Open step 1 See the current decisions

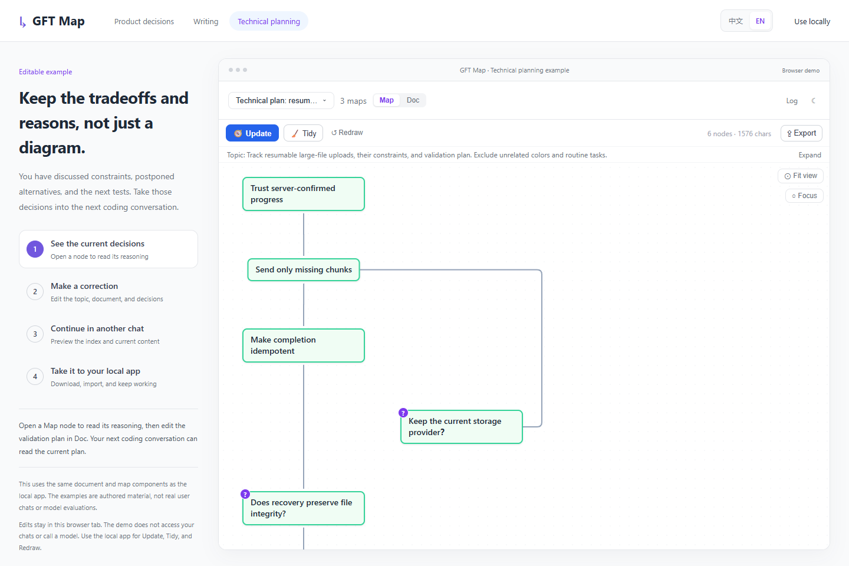click(108, 249)
